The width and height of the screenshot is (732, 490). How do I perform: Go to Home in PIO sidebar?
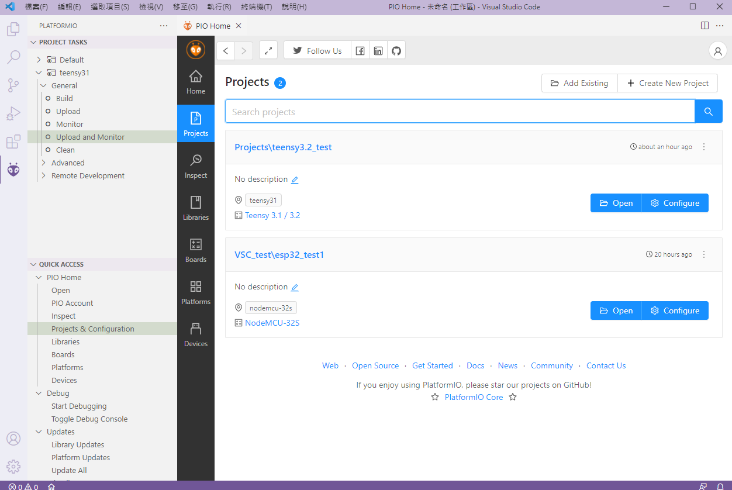[x=196, y=82]
